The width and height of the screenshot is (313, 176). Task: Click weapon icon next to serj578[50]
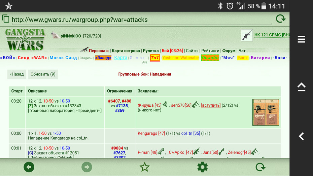click(x=196, y=104)
